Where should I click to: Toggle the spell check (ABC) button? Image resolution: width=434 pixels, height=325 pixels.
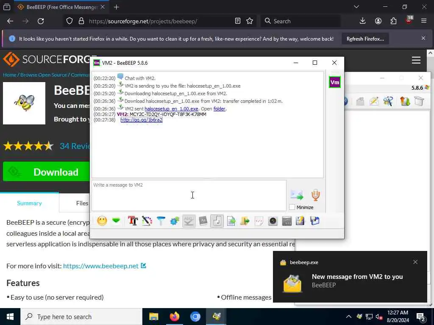click(189, 221)
